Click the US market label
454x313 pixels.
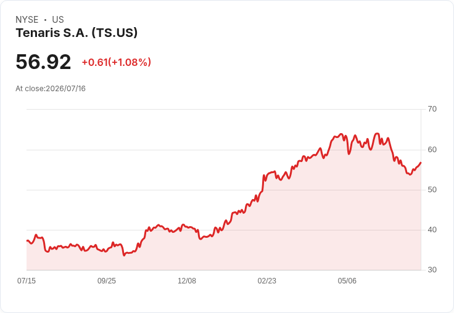pos(58,20)
